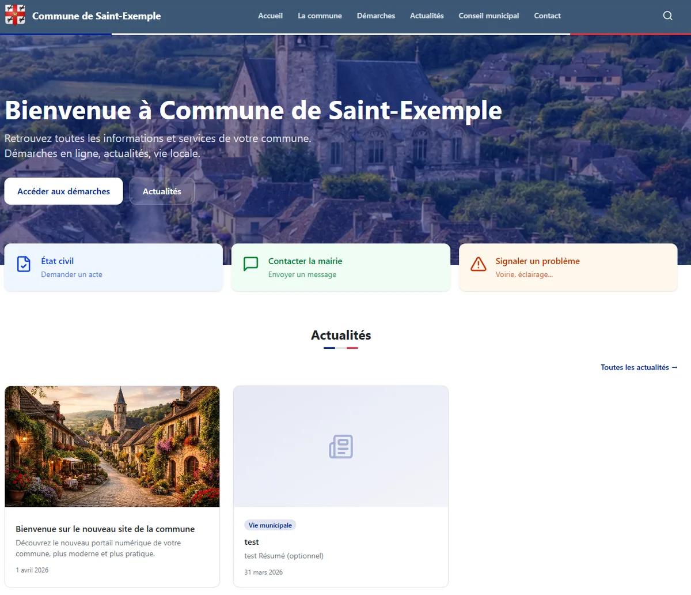Click the green message bubble icon
Screen dimensions: 691x595
[250, 264]
